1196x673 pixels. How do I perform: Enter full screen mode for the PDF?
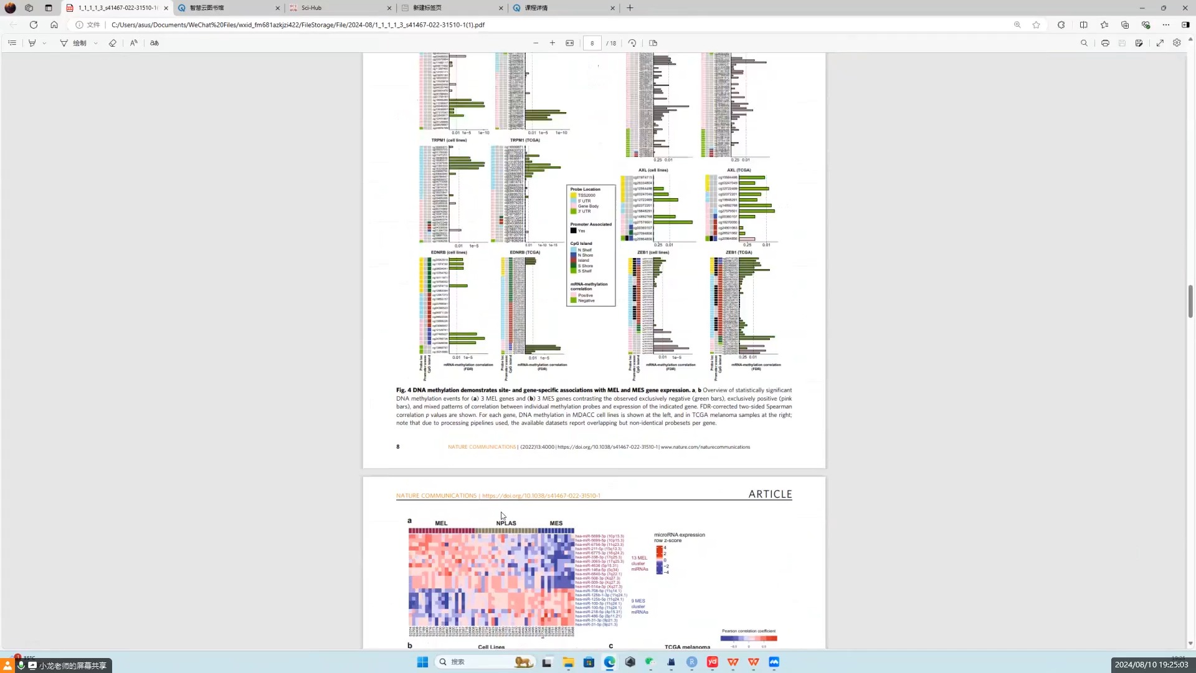tap(1160, 43)
